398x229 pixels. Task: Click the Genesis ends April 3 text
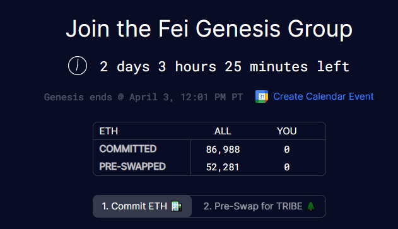coord(143,97)
